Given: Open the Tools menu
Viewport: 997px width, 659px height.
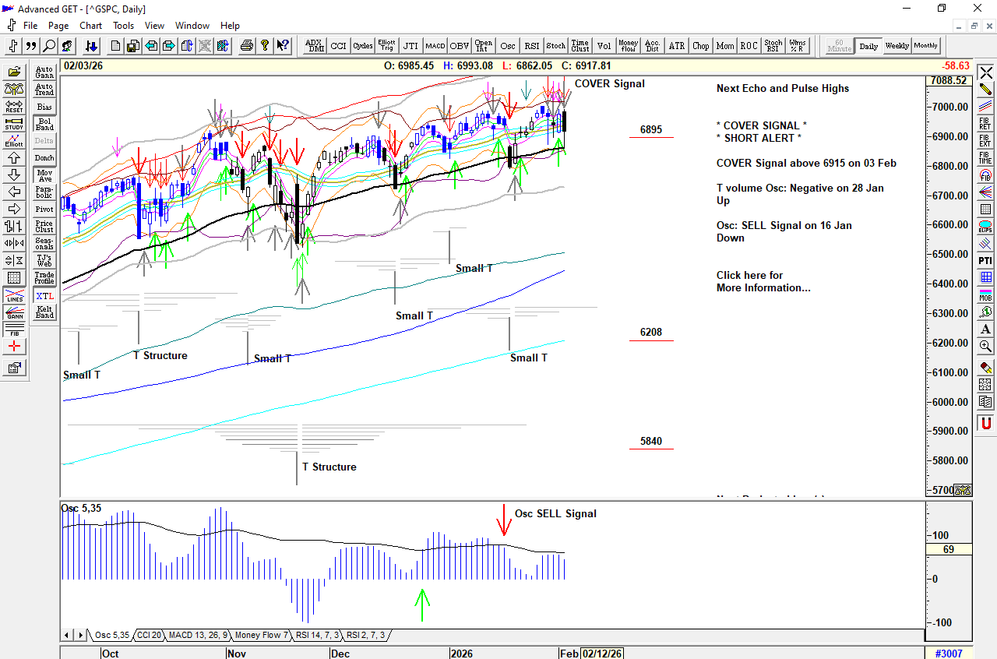Looking at the screenshot, I should pos(123,26).
